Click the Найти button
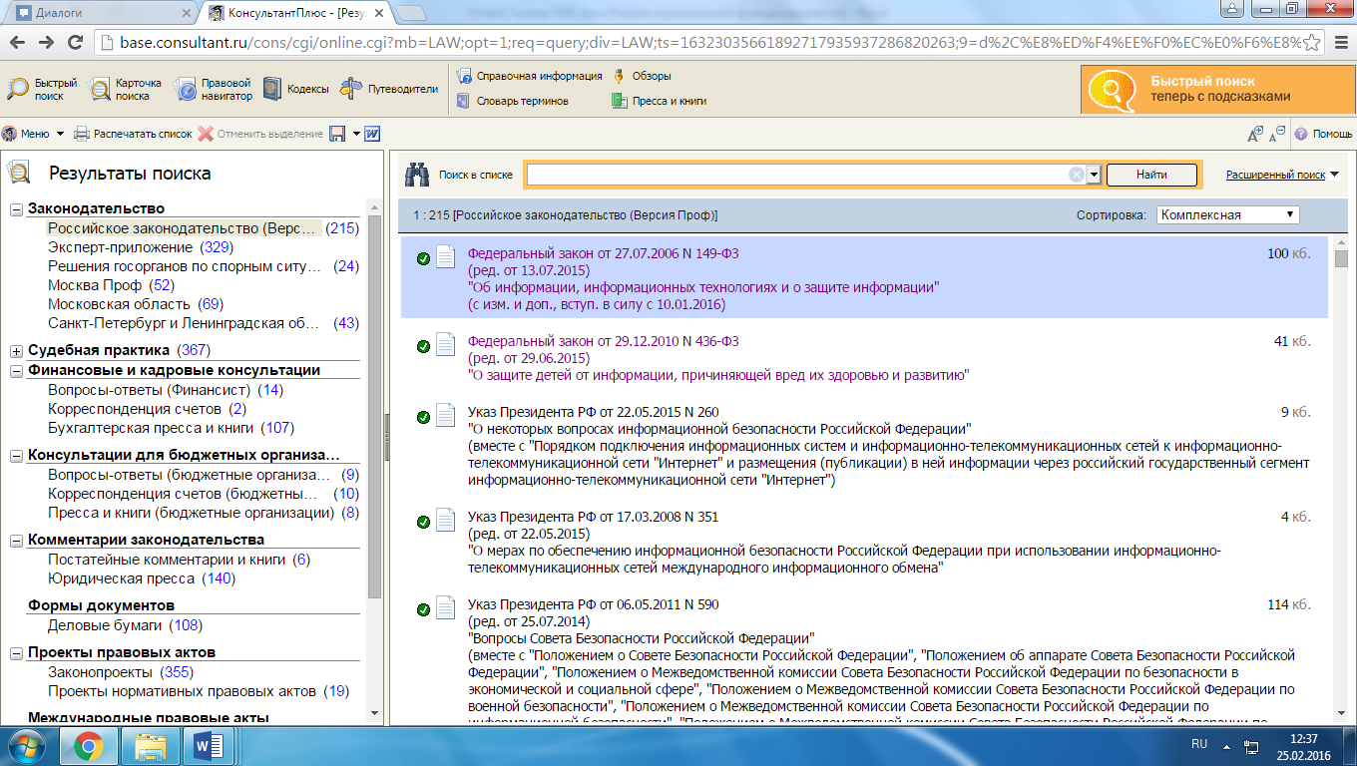 [x=1151, y=175]
